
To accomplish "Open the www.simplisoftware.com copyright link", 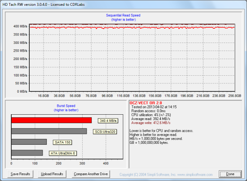I will pos(195,175).
